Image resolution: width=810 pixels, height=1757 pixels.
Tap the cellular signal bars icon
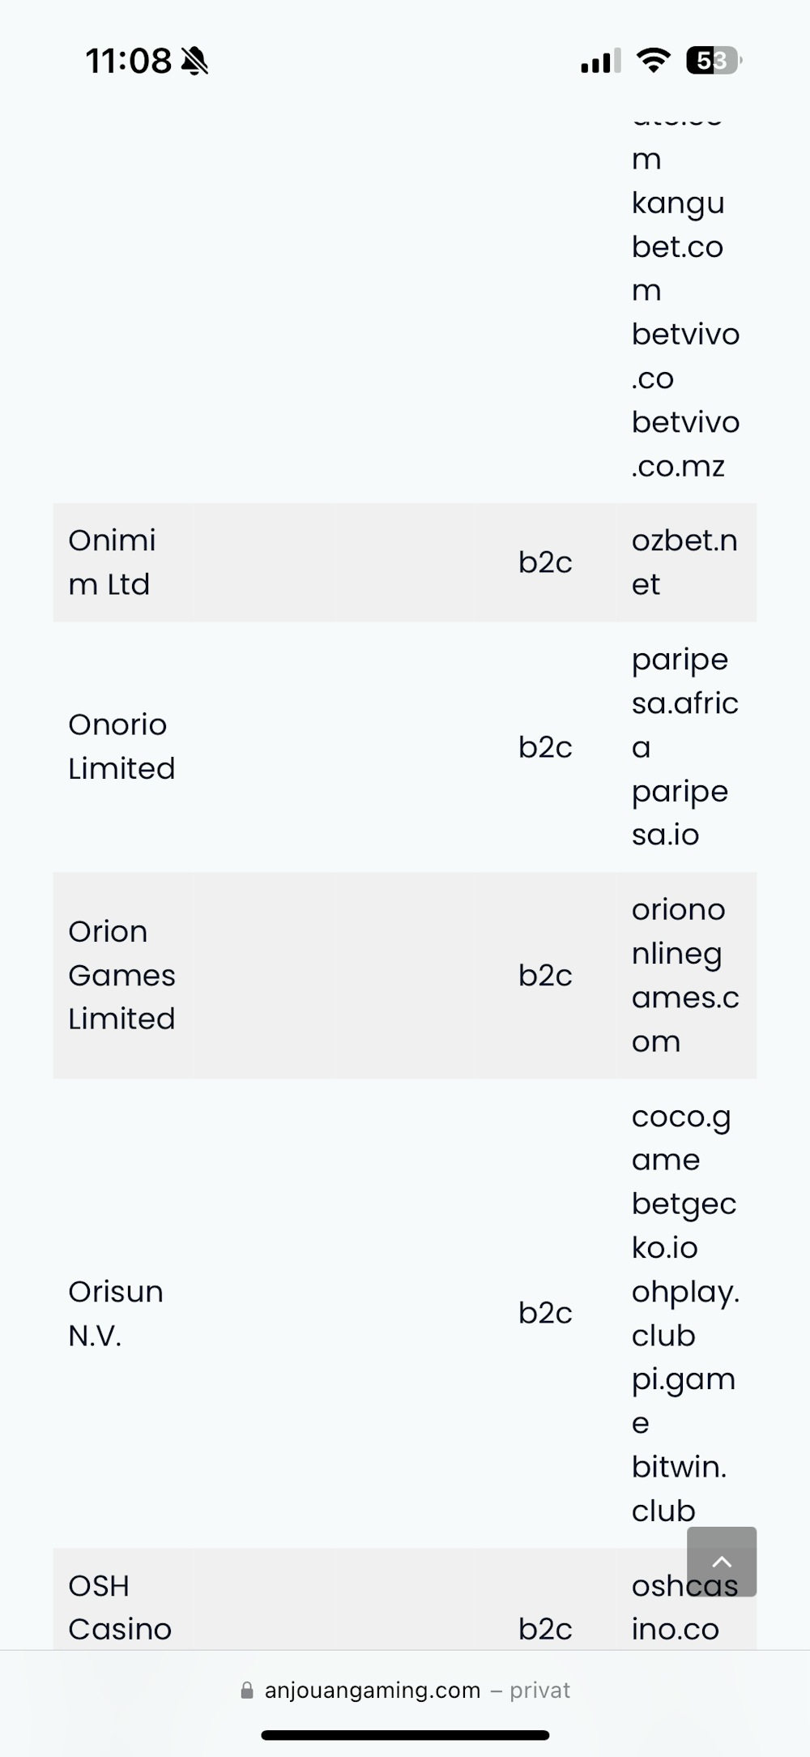pyautogui.click(x=598, y=60)
